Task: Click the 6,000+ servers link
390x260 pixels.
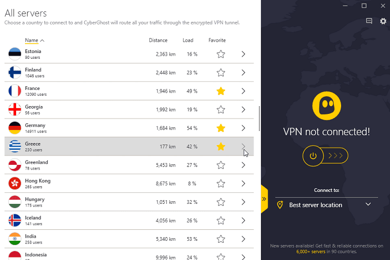Action: pyautogui.click(x=311, y=252)
